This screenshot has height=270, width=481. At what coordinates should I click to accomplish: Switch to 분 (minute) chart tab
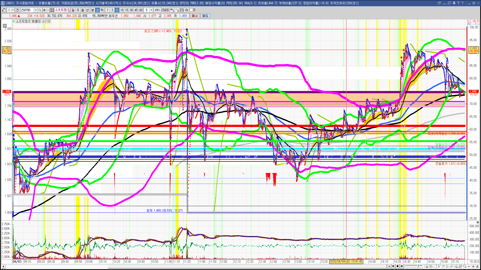(x=92, y=10)
